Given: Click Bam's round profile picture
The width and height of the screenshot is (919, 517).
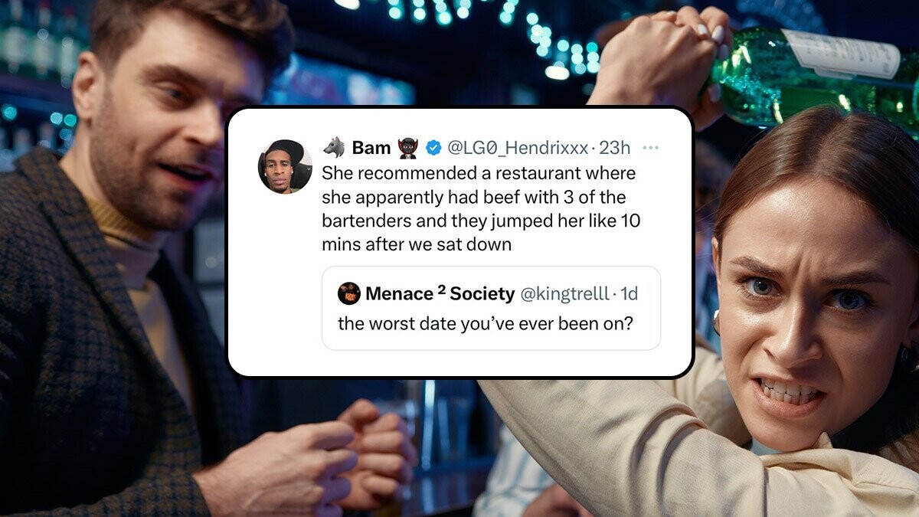Looking at the screenshot, I should point(285,167).
